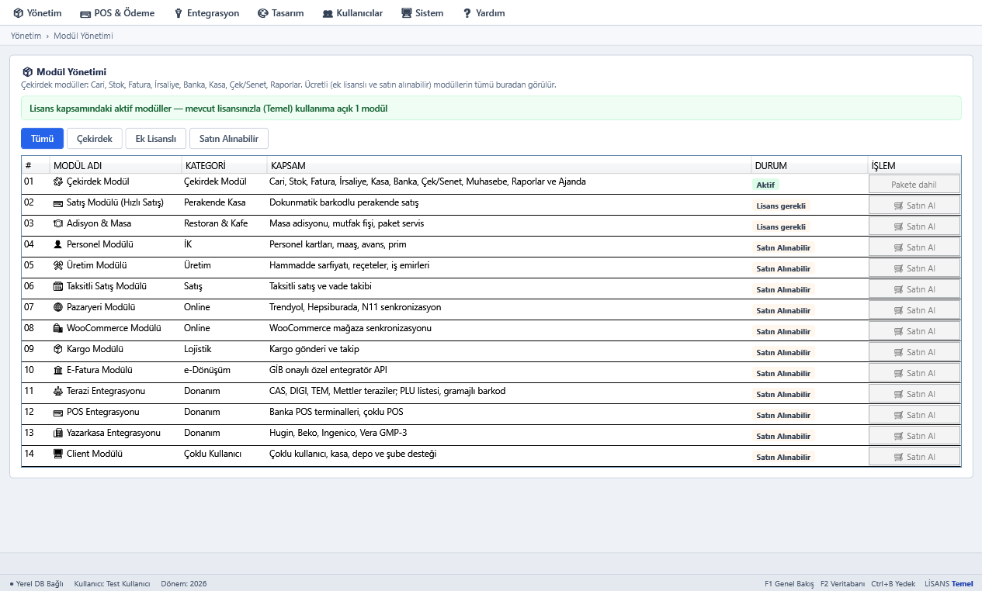This screenshot has height=591, width=982.
Task: Click the Aktif status badge
Action: [x=765, y=185]
